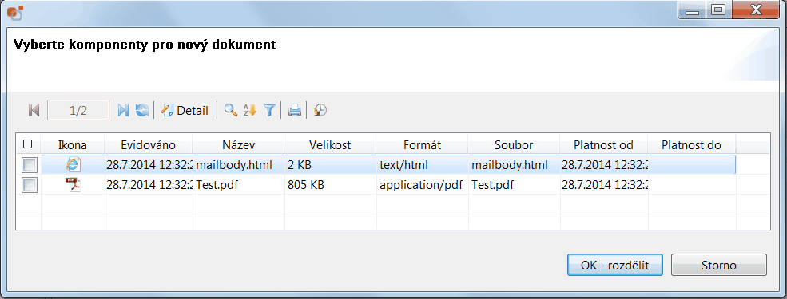Cancel using the Storno button
787x299 pixels.
[719, 265]
